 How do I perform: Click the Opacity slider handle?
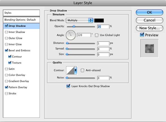point(74,26)
